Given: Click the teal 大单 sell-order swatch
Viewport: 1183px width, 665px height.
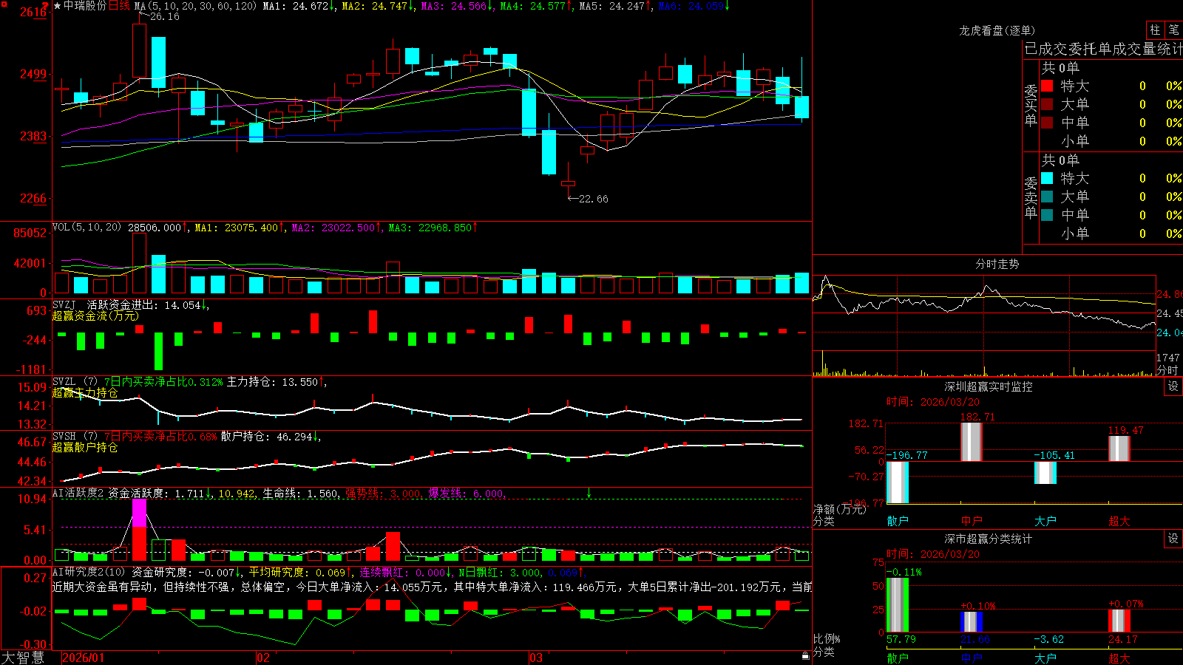Looking at the screenshot, I should coord(1047,197).
